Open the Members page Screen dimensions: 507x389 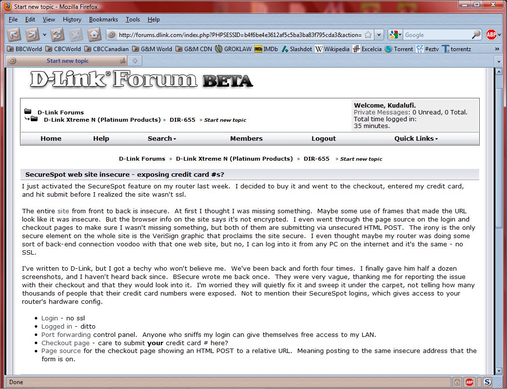pyautogui.click(x=246, y=138)
